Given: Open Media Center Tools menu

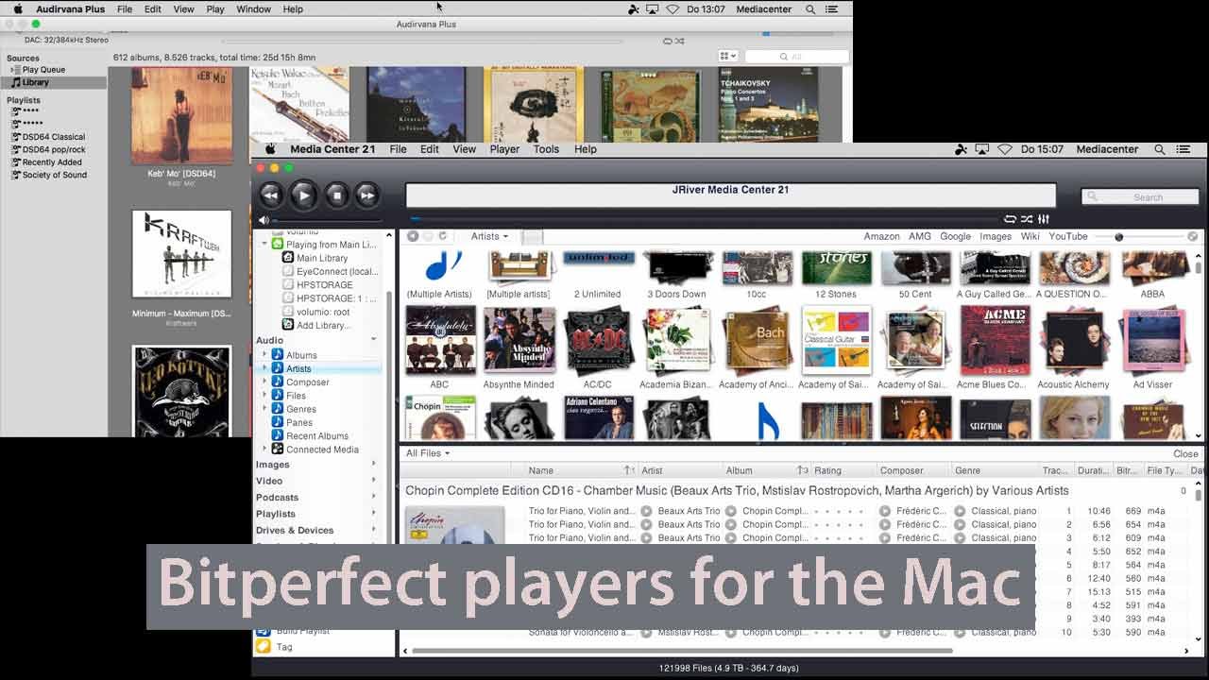Looking at the screenshot, I should tap(546, 149).
